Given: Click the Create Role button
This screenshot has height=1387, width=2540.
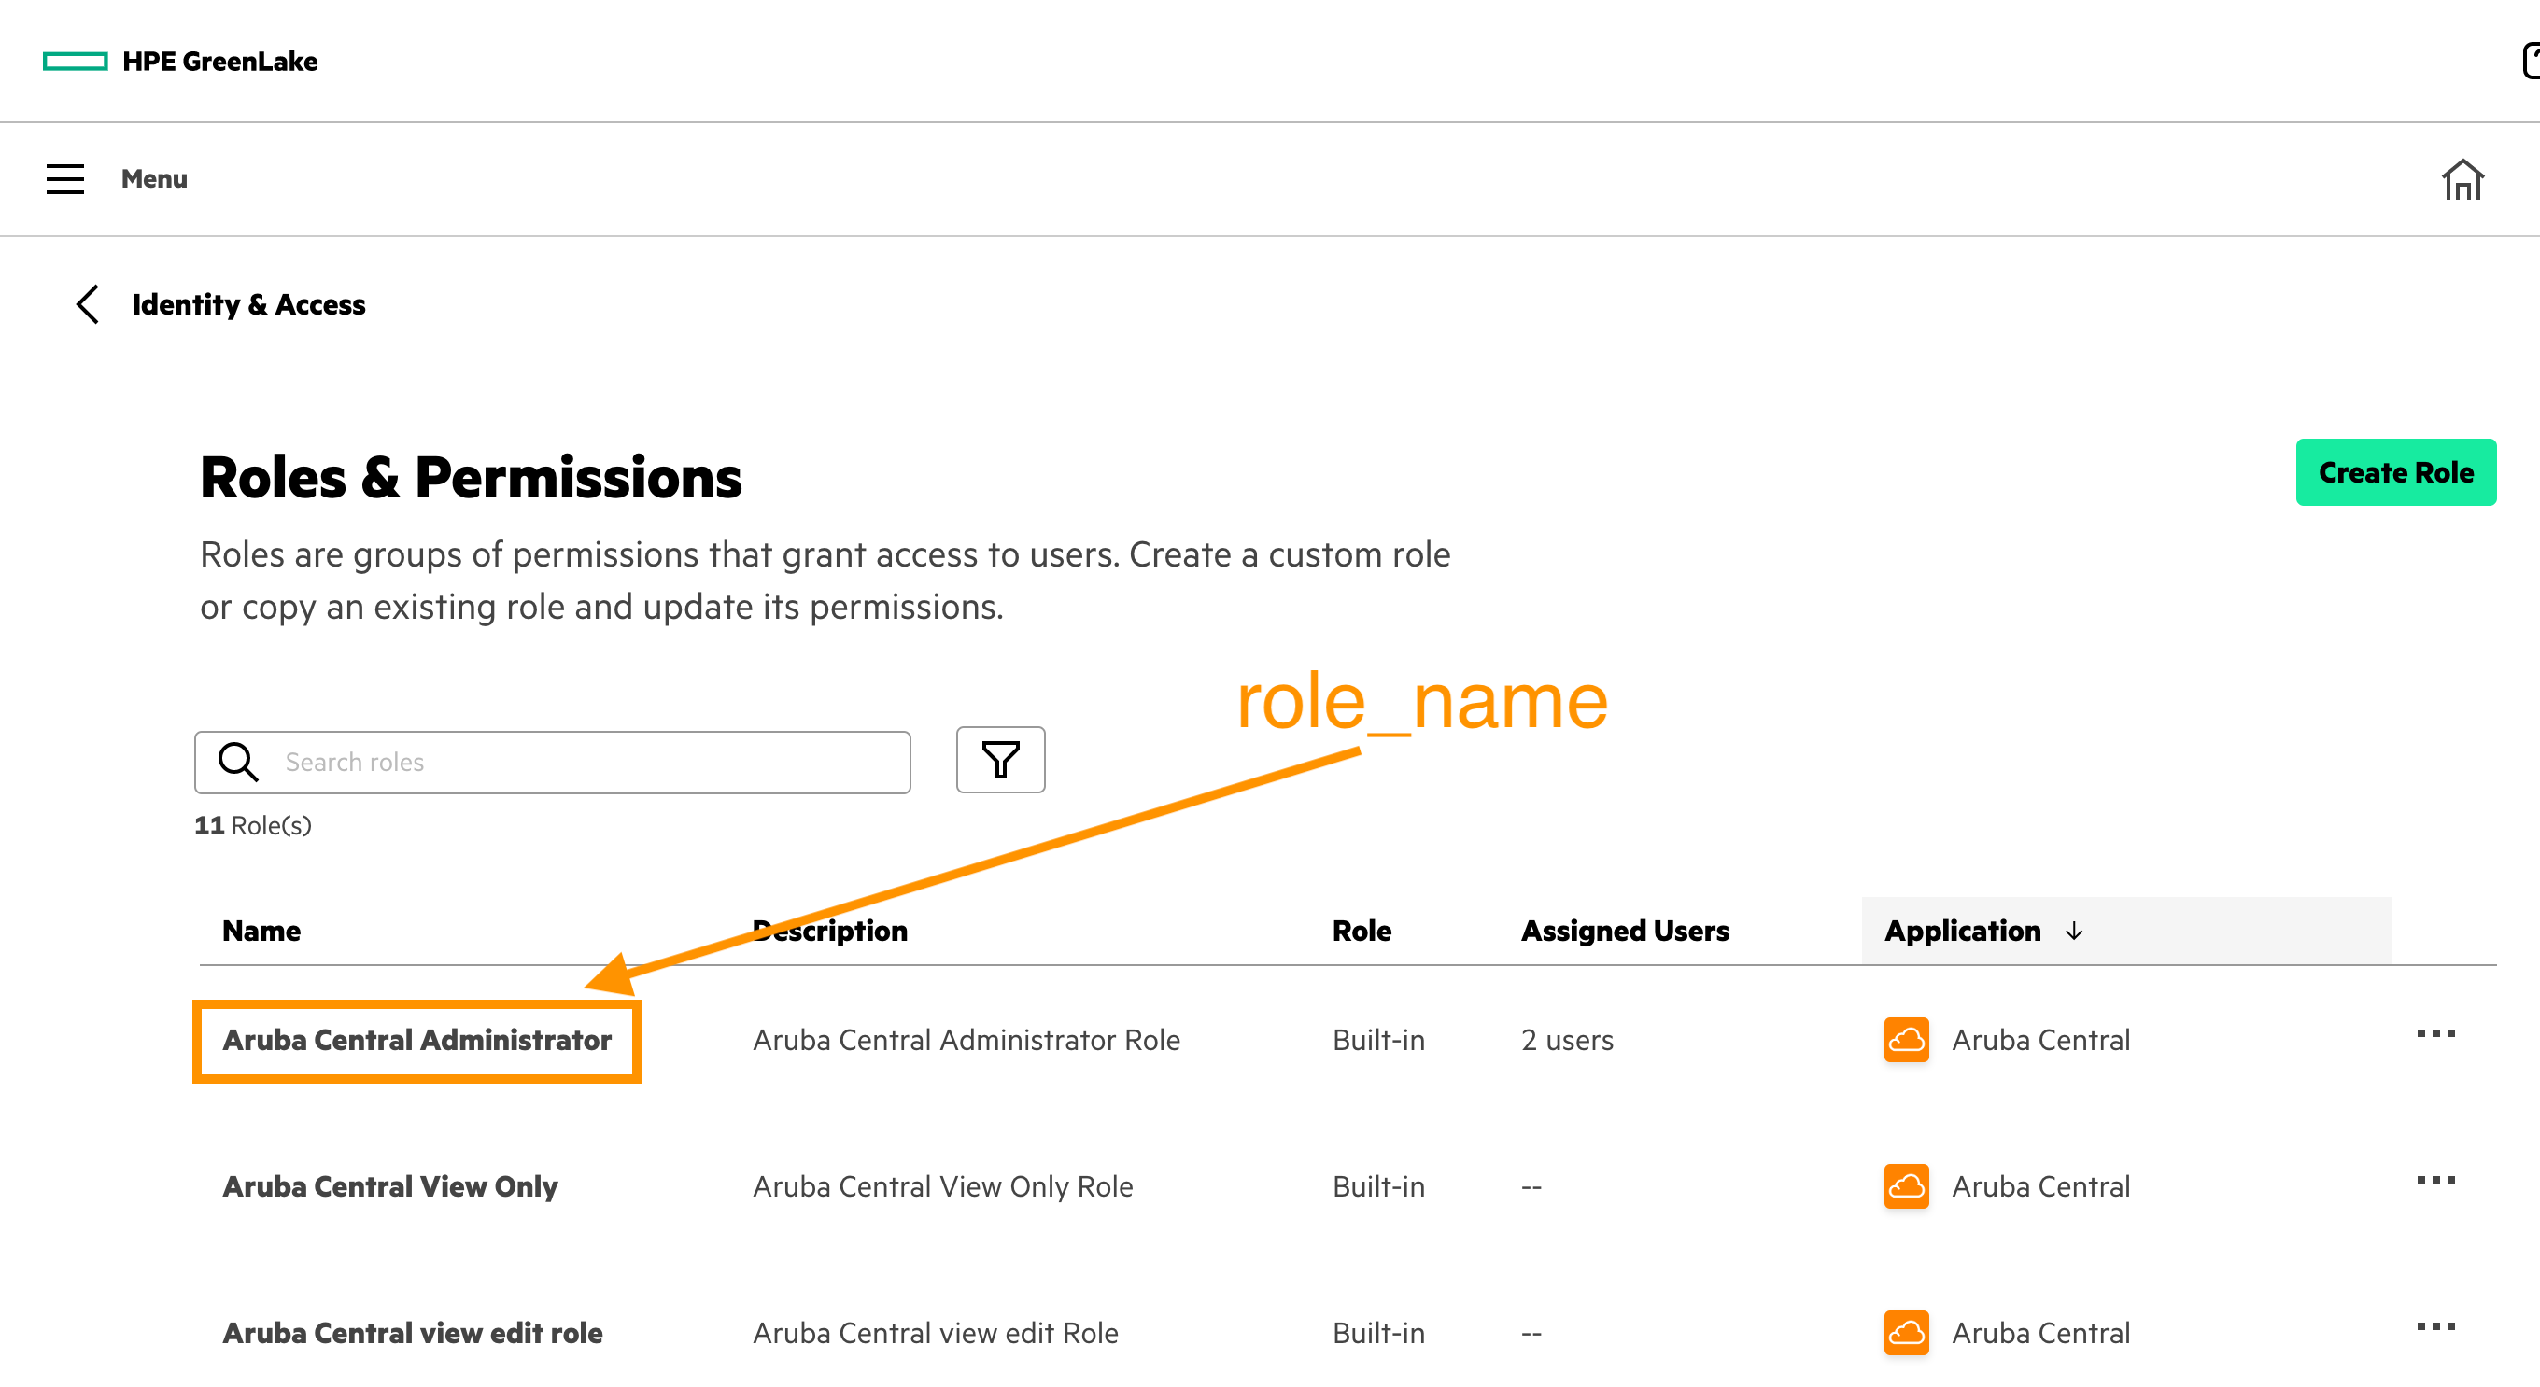Looking at the screenshot, I should coord(2397,472).
